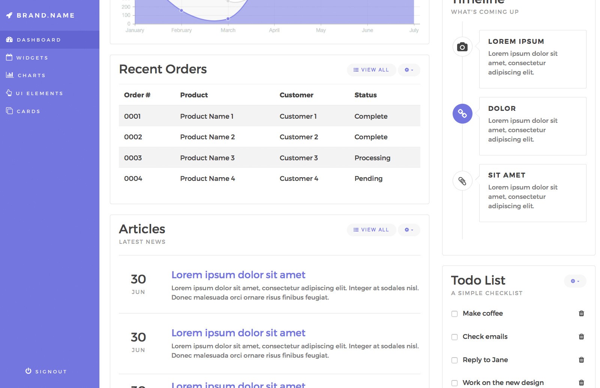Image resolution: width=600 pixels, height=388 pixels.
Task: Select the order 0003 table row
Action: point(269,158)
